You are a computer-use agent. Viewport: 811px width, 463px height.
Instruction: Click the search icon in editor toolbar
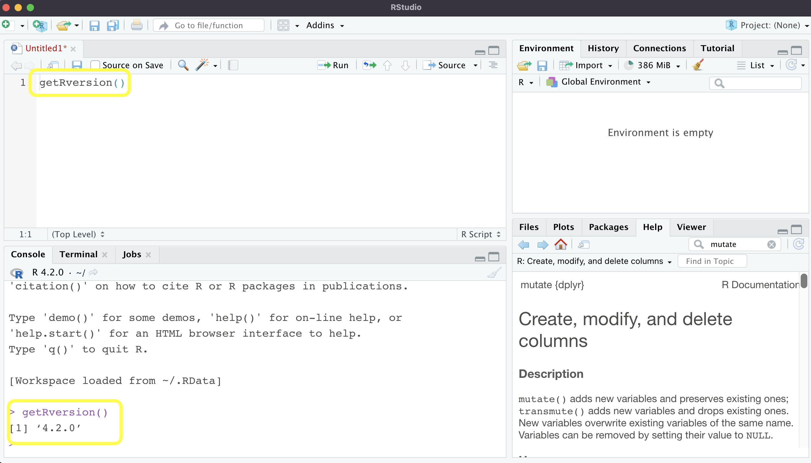coord(183,65)
